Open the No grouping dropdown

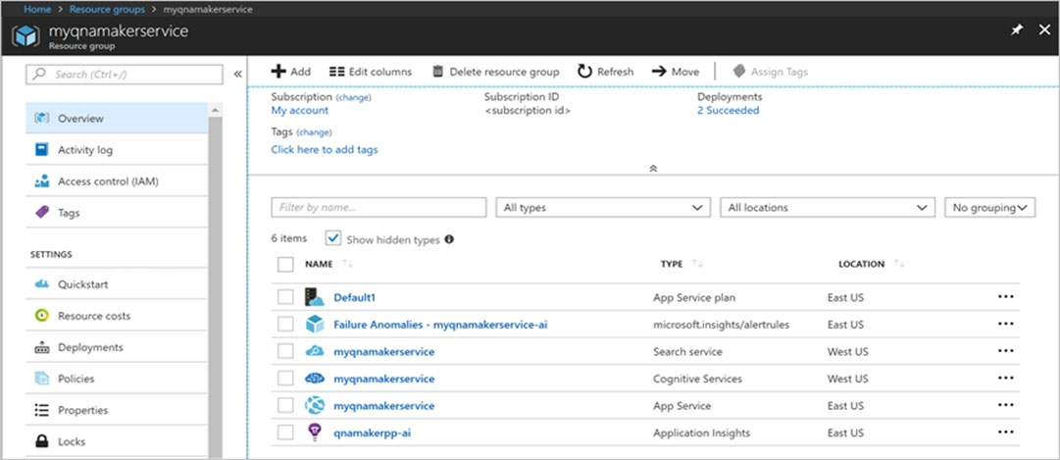click(x=989, y=208)
